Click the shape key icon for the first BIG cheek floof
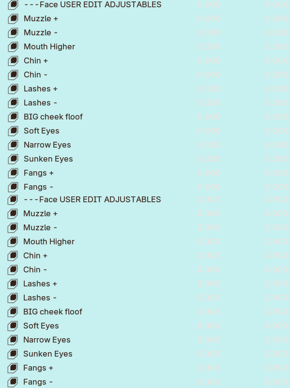Screen dimensions: 290x388 [x=13, y=117]
